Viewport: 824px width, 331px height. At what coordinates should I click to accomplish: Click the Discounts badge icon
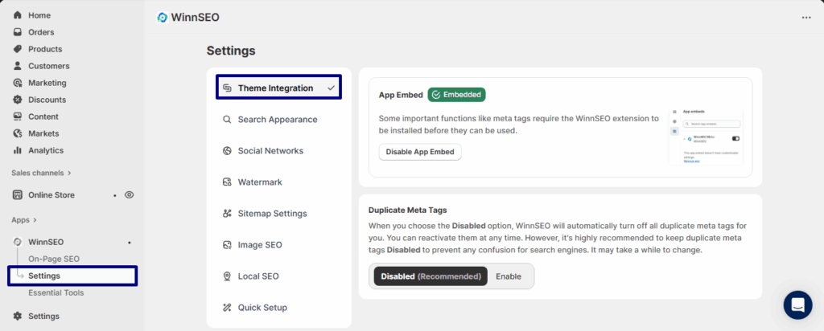coord(18,99)
